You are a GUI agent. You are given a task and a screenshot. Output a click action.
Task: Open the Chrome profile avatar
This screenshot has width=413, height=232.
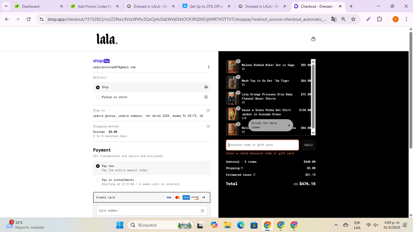(x=395, y=19)
